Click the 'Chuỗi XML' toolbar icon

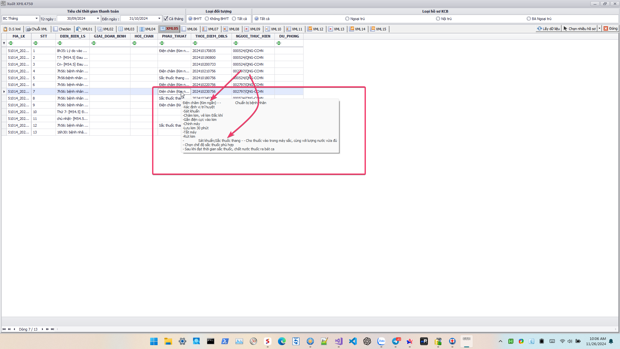28,29
